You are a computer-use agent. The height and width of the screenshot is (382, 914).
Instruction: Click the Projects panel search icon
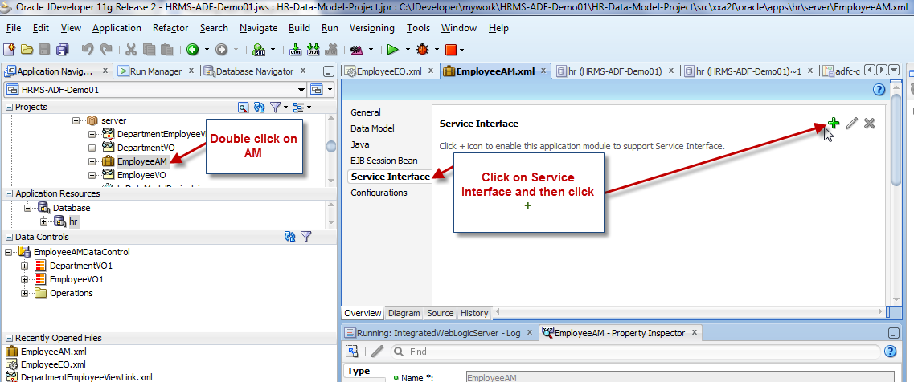pos(244,108)
